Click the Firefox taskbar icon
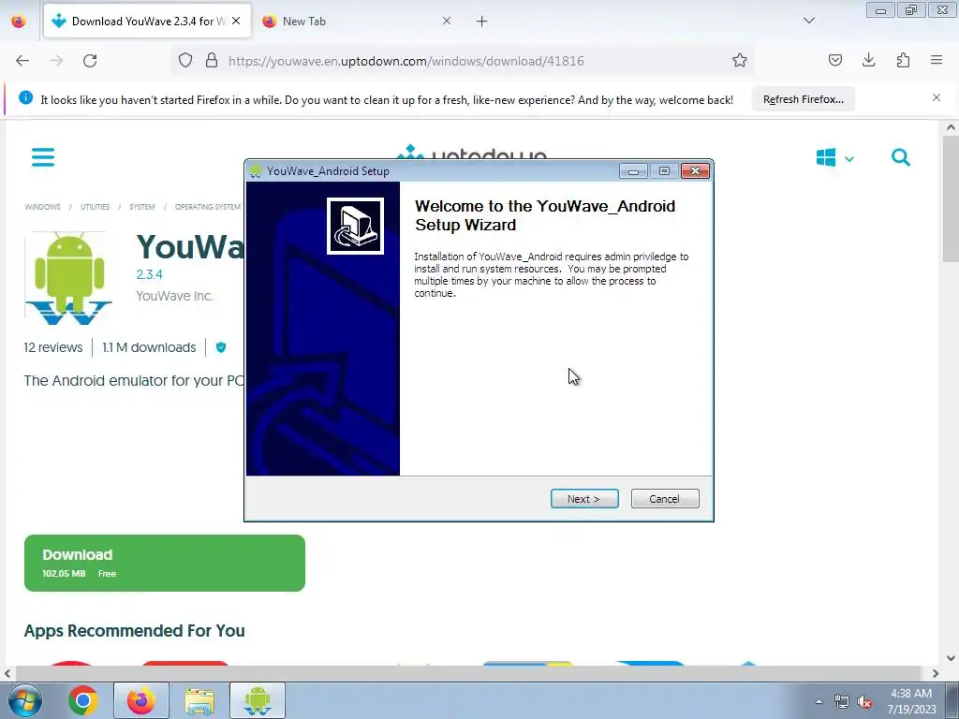This screenshot has height=719, width=959. [141, 700]
